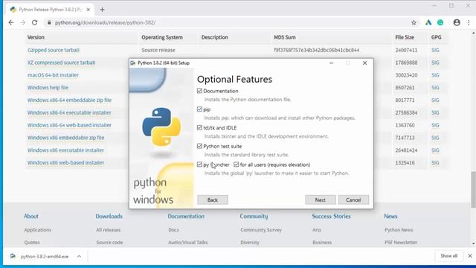
Task: Uncheck Python test suite option
Action: pyautogui.click(x=199, y=146)
